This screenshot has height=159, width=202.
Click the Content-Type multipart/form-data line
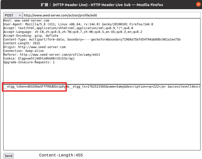pos(92,39)
